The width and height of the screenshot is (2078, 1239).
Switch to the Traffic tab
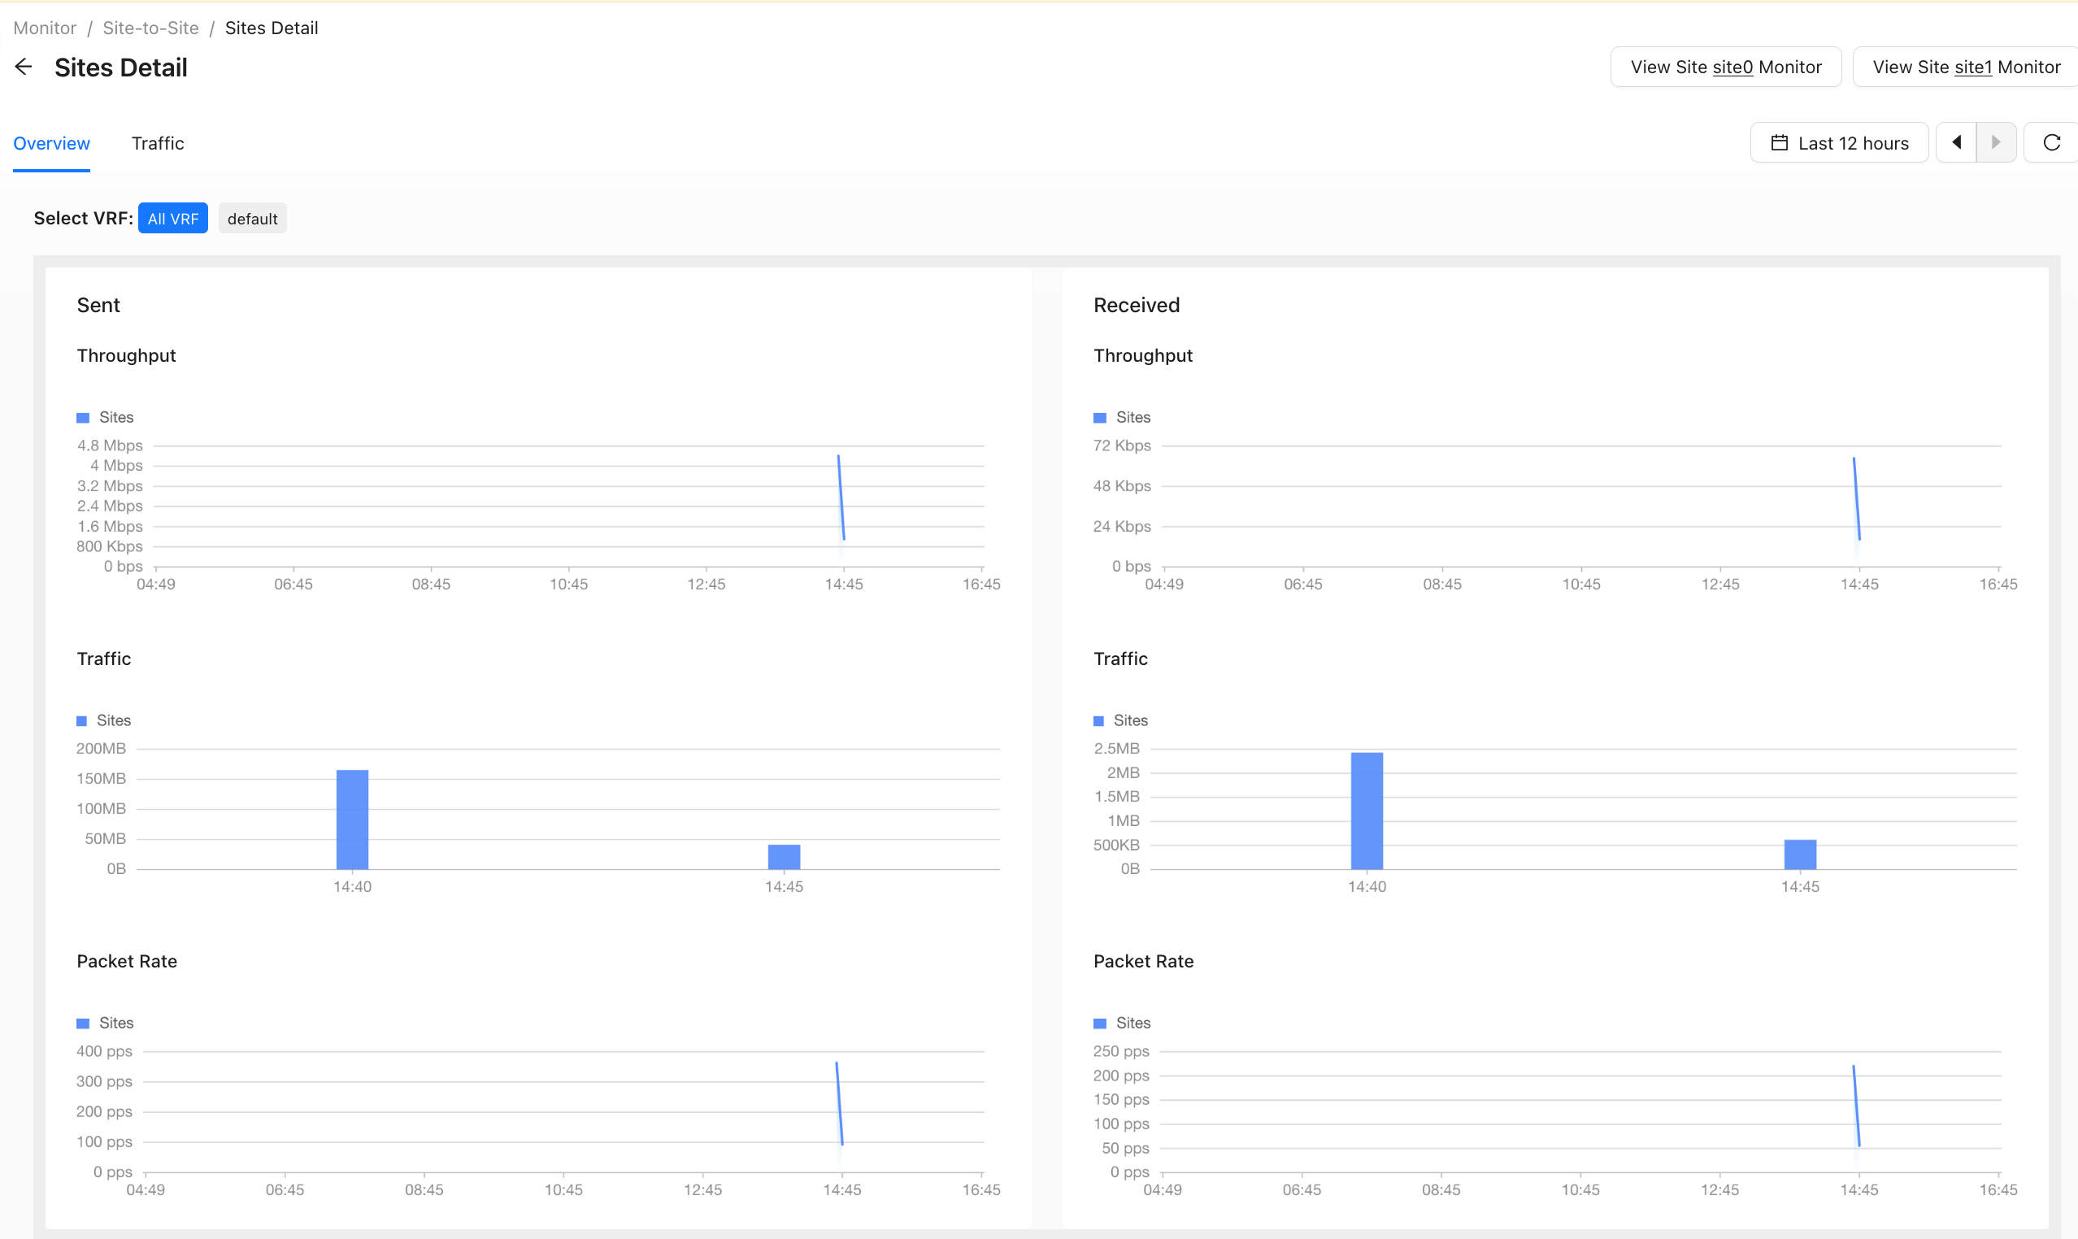[158, 144]
